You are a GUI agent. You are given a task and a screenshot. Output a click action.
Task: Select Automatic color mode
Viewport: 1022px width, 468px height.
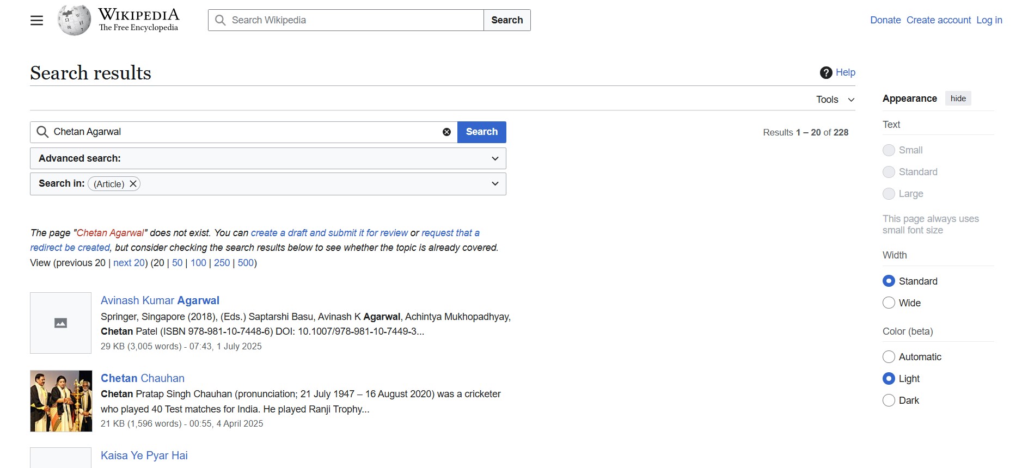click(x=889, y=357)
